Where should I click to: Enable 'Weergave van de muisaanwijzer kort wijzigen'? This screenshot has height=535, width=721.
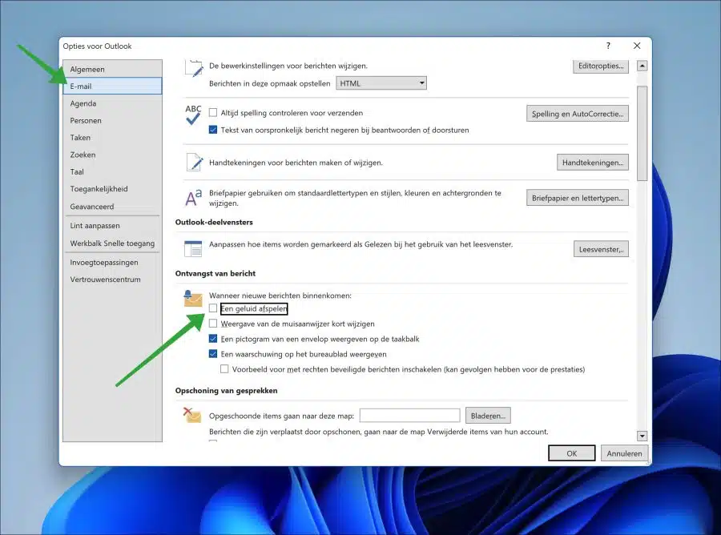(x=213, y=324)
